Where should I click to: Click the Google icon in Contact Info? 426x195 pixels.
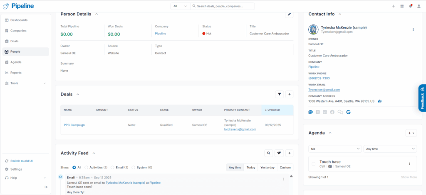(348, 112)
